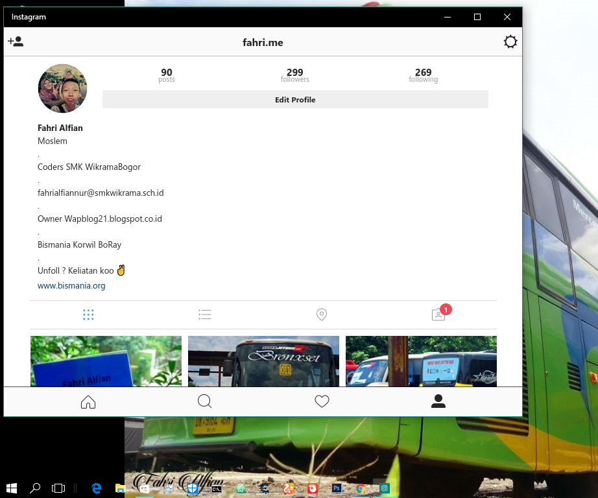Open the Bronxset bus post thumbnail
Screen dimensions: 598x498
point(263,361)
